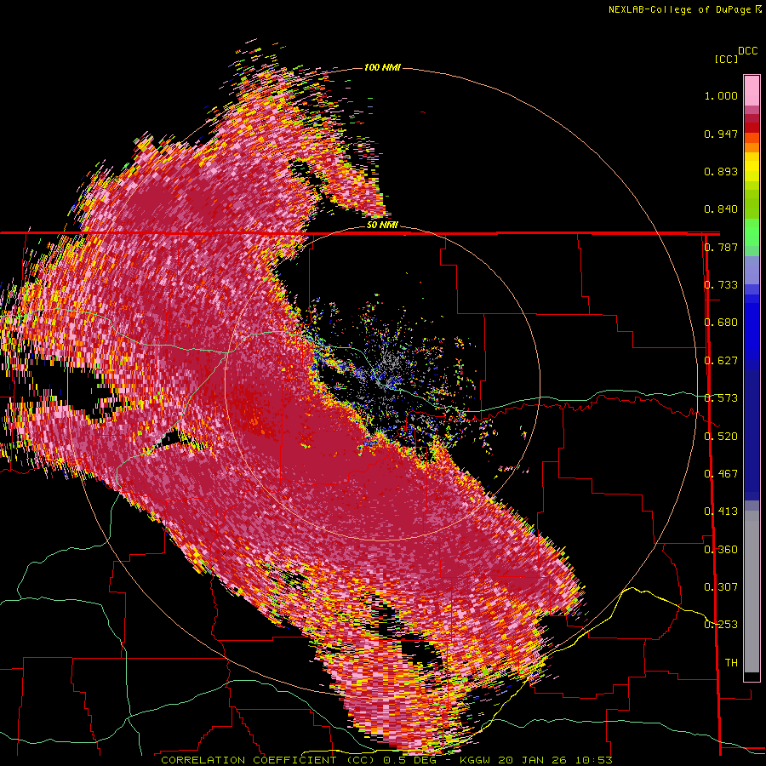
Task: Click the 0.840 color scale value
Action: point(721,209)
